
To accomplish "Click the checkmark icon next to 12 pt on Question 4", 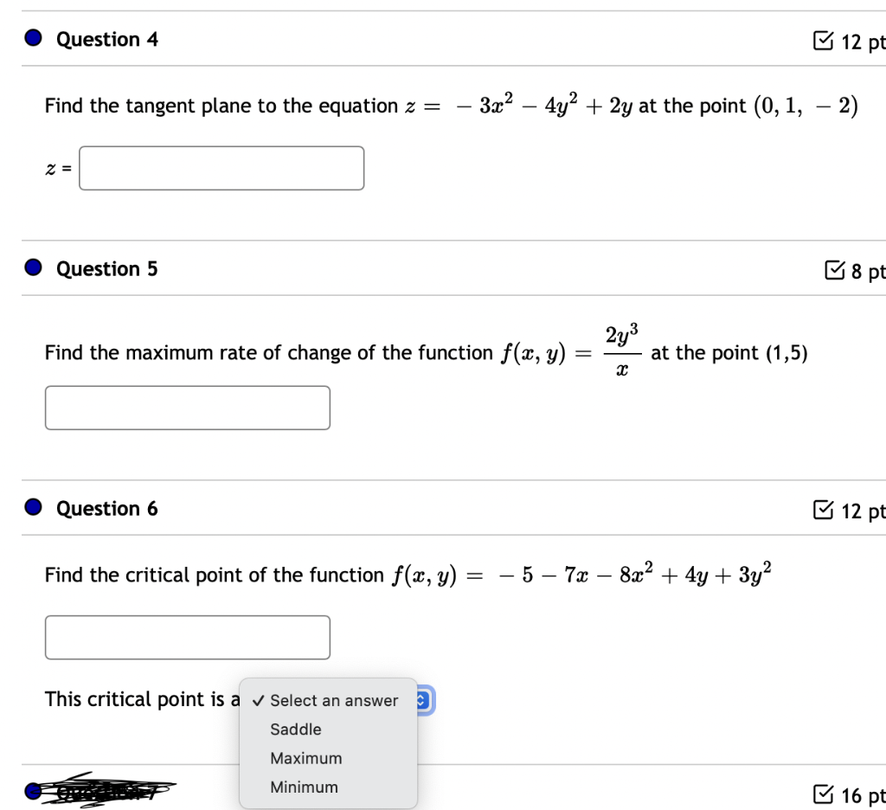I will [822, 41].
